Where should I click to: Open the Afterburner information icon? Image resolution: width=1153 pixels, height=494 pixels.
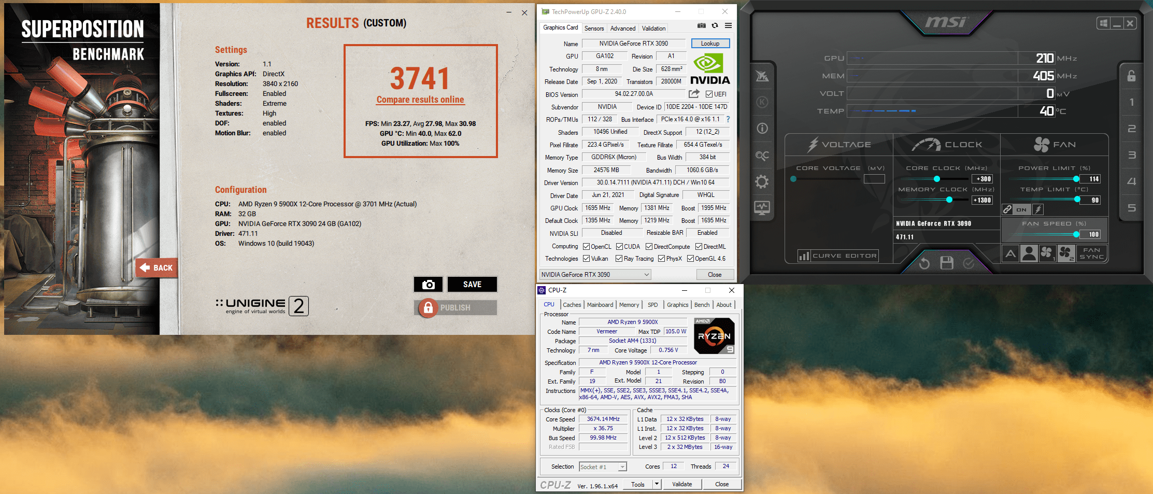(762, 128)
